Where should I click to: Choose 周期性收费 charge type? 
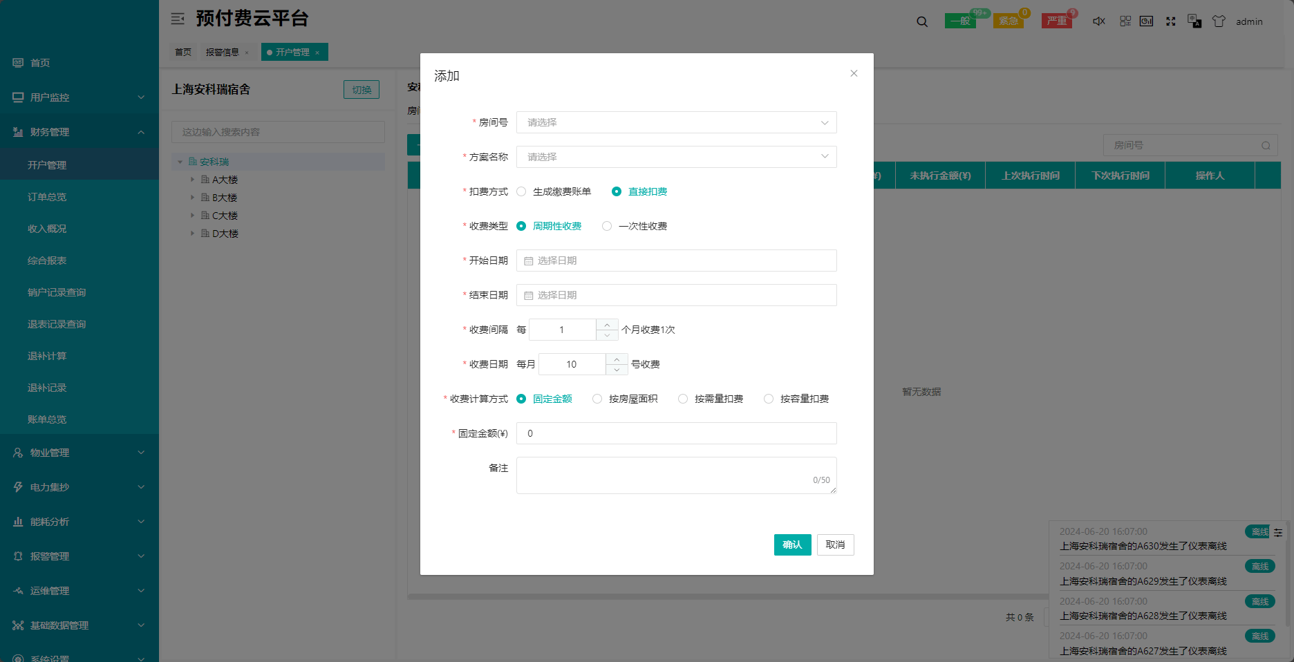(x=549, y=226)
